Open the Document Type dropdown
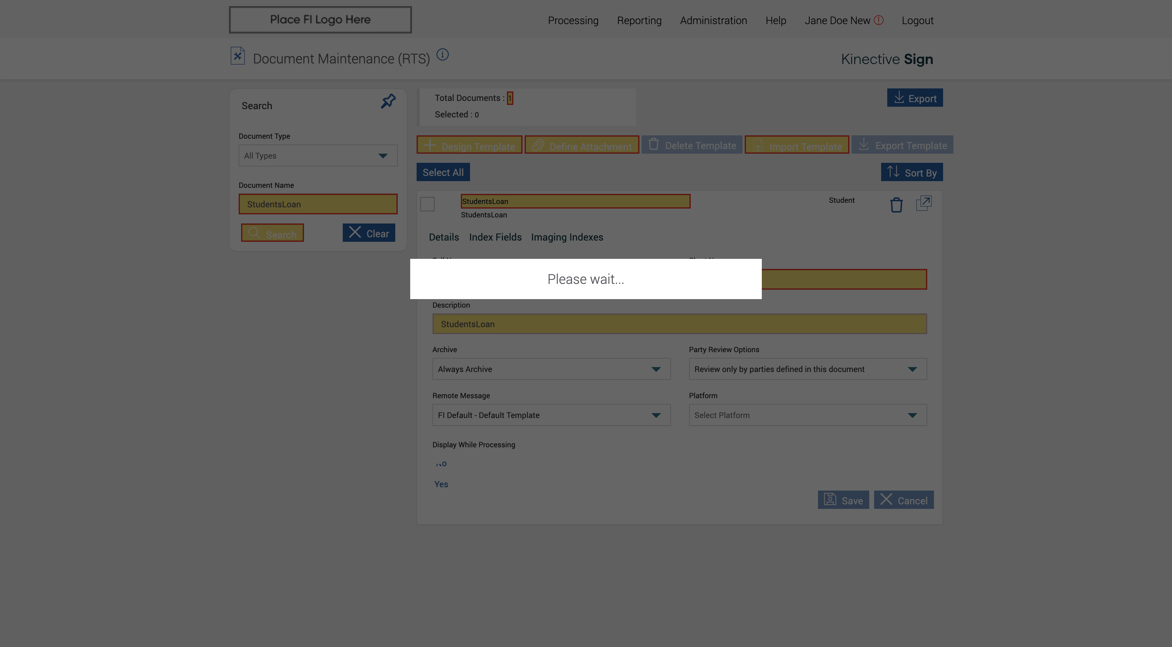1172x647 pixels. (317, 156)
